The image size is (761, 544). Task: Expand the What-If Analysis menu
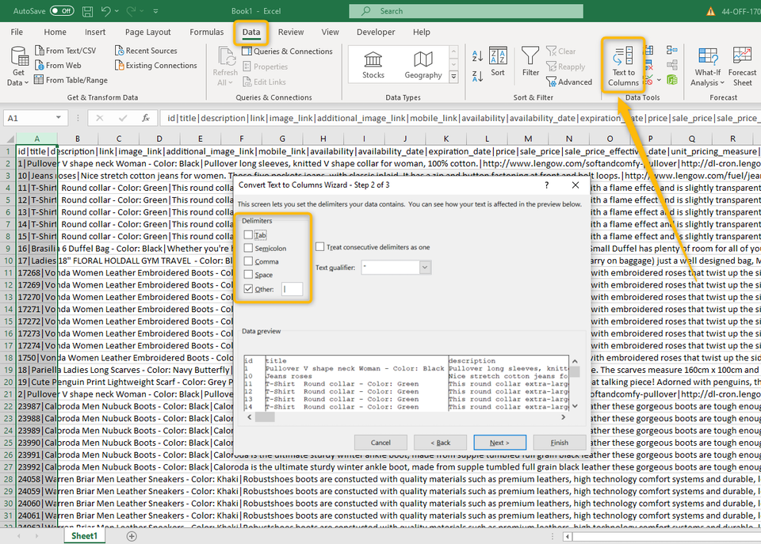(x=707, y=66)
